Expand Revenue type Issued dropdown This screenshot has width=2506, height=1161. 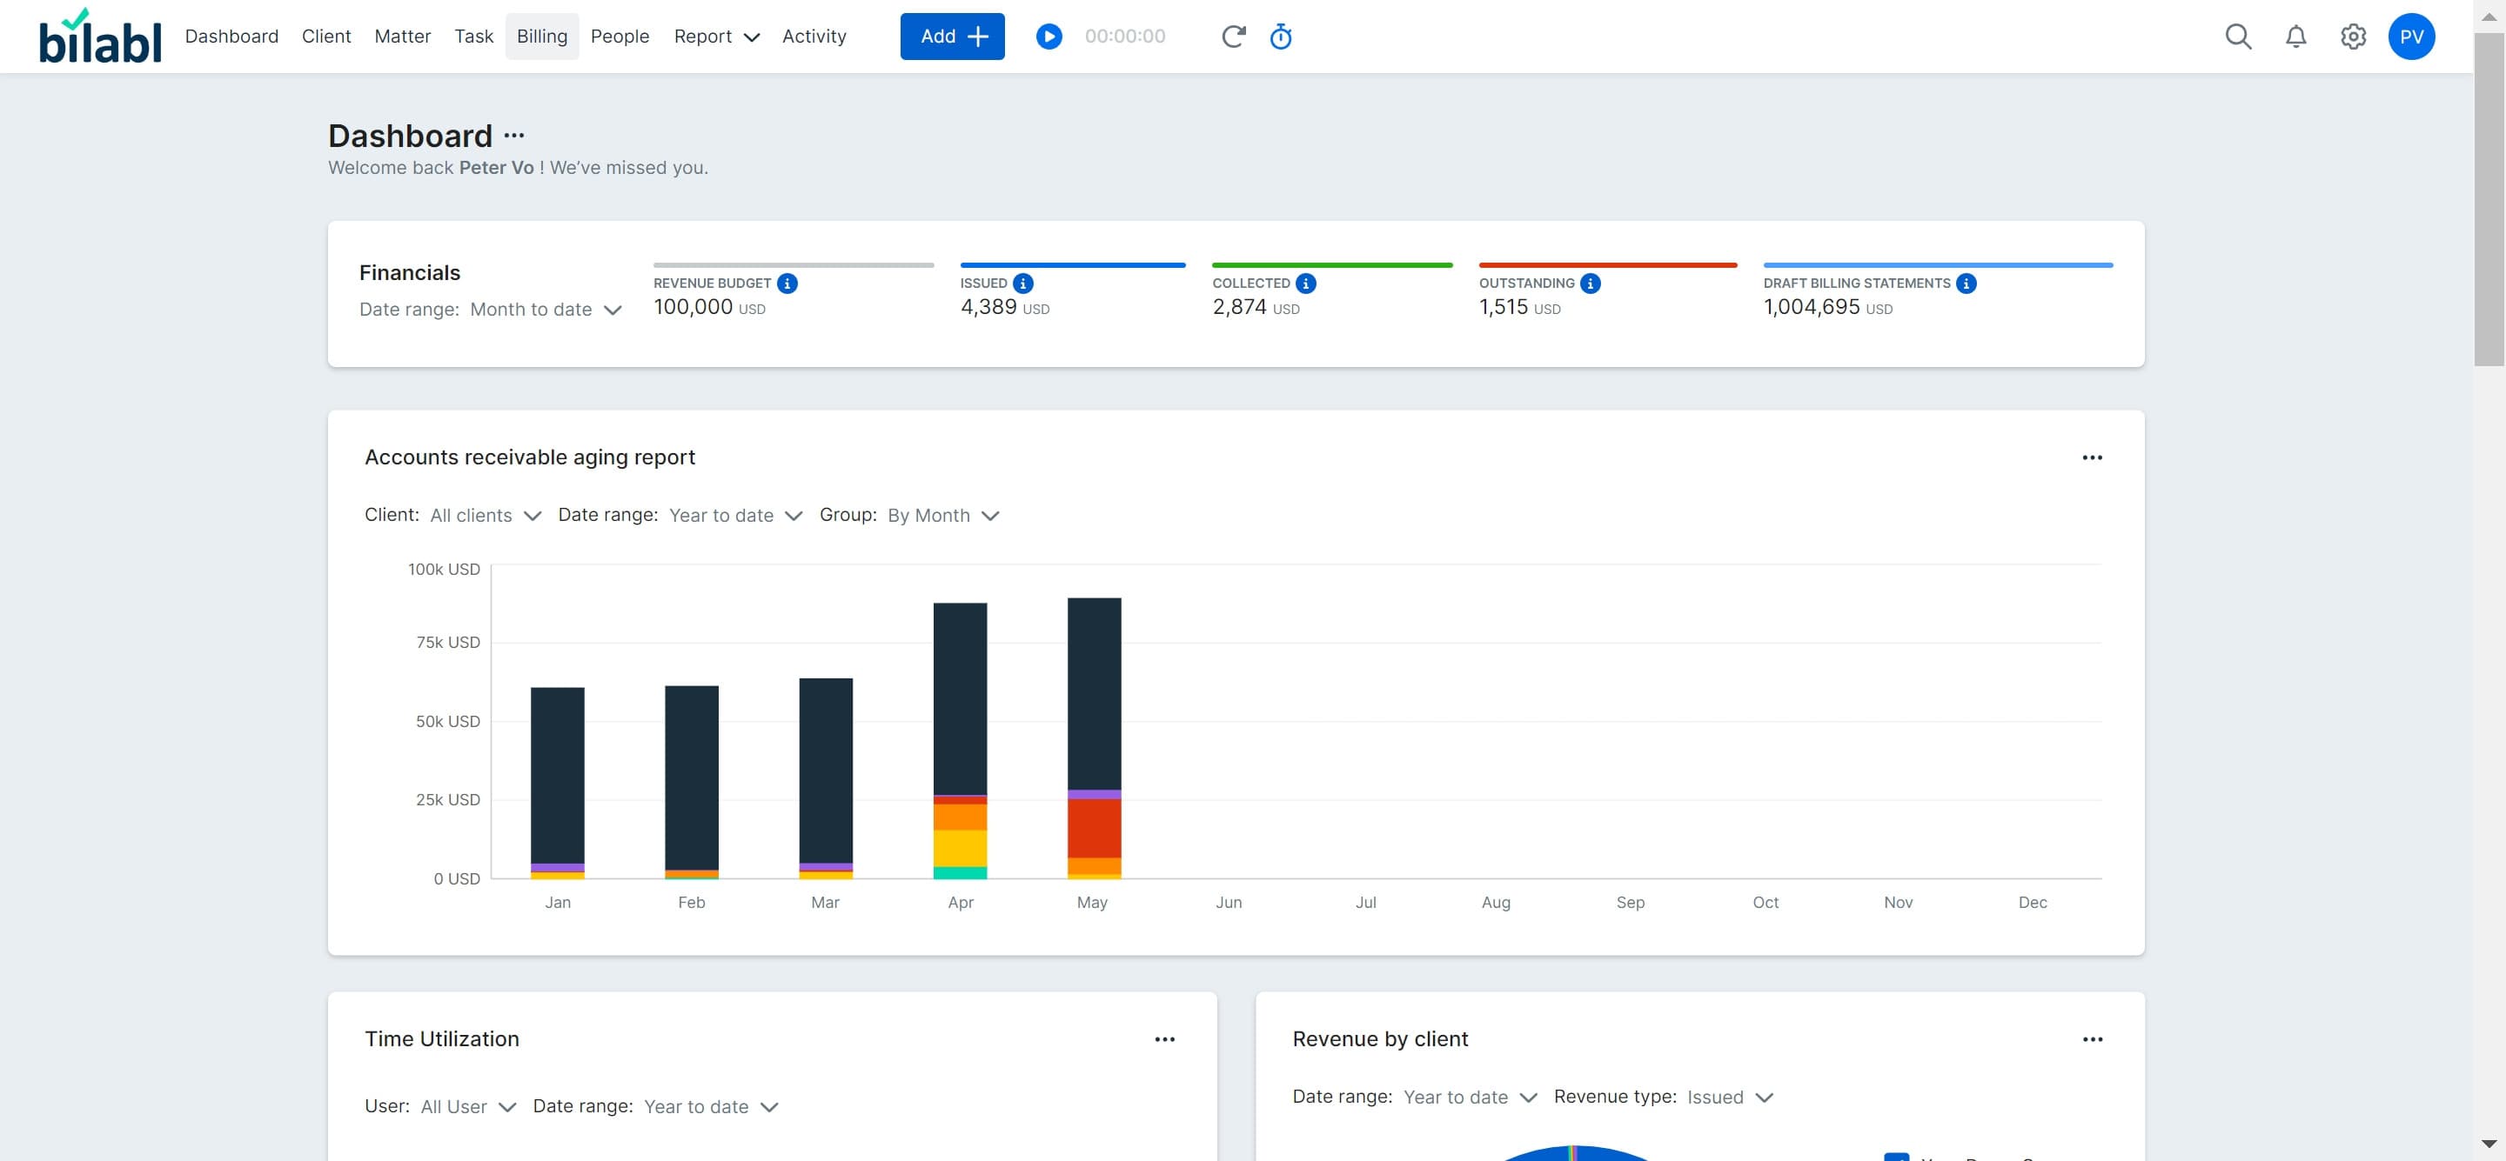(1730, 1097)
